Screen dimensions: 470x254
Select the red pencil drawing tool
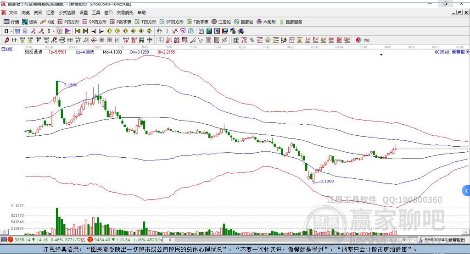[x=6, y=40]
